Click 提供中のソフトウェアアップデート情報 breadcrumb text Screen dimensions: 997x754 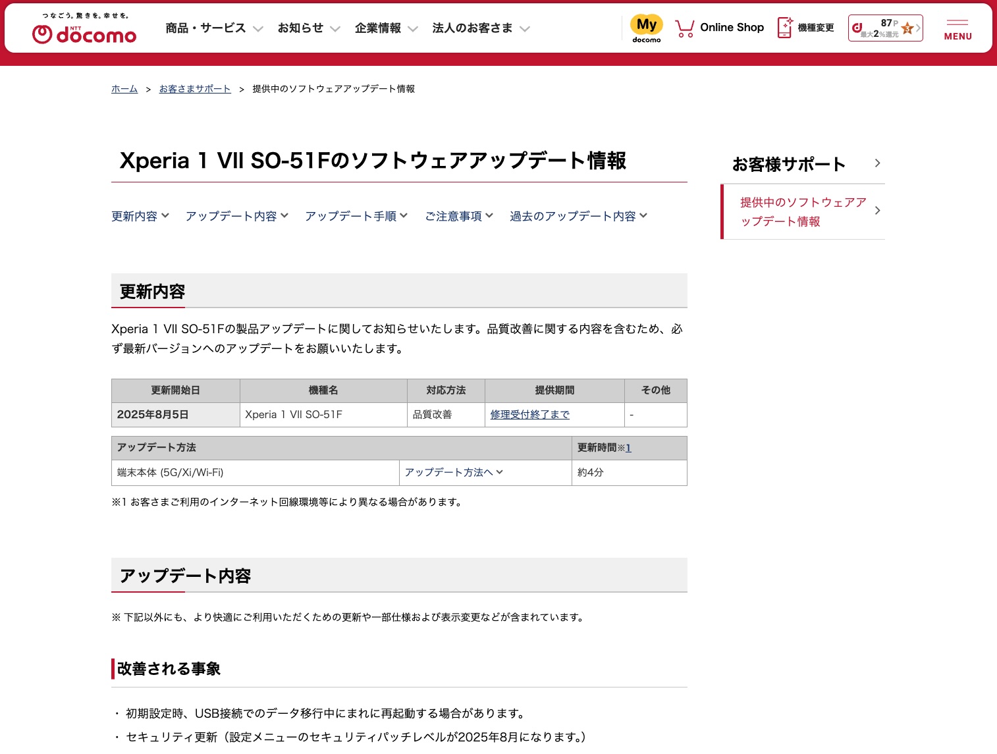(334, 89)
